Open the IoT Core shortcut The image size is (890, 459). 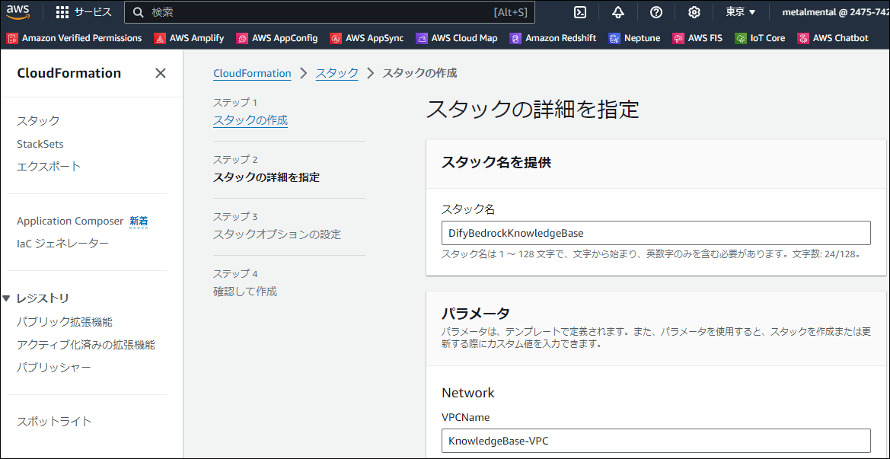click(x=760, y=38)
